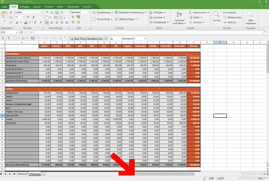Toggle underline with the U button
This screenshot has height=181, width=269.
pyautogui.click(x=17, y=22)
